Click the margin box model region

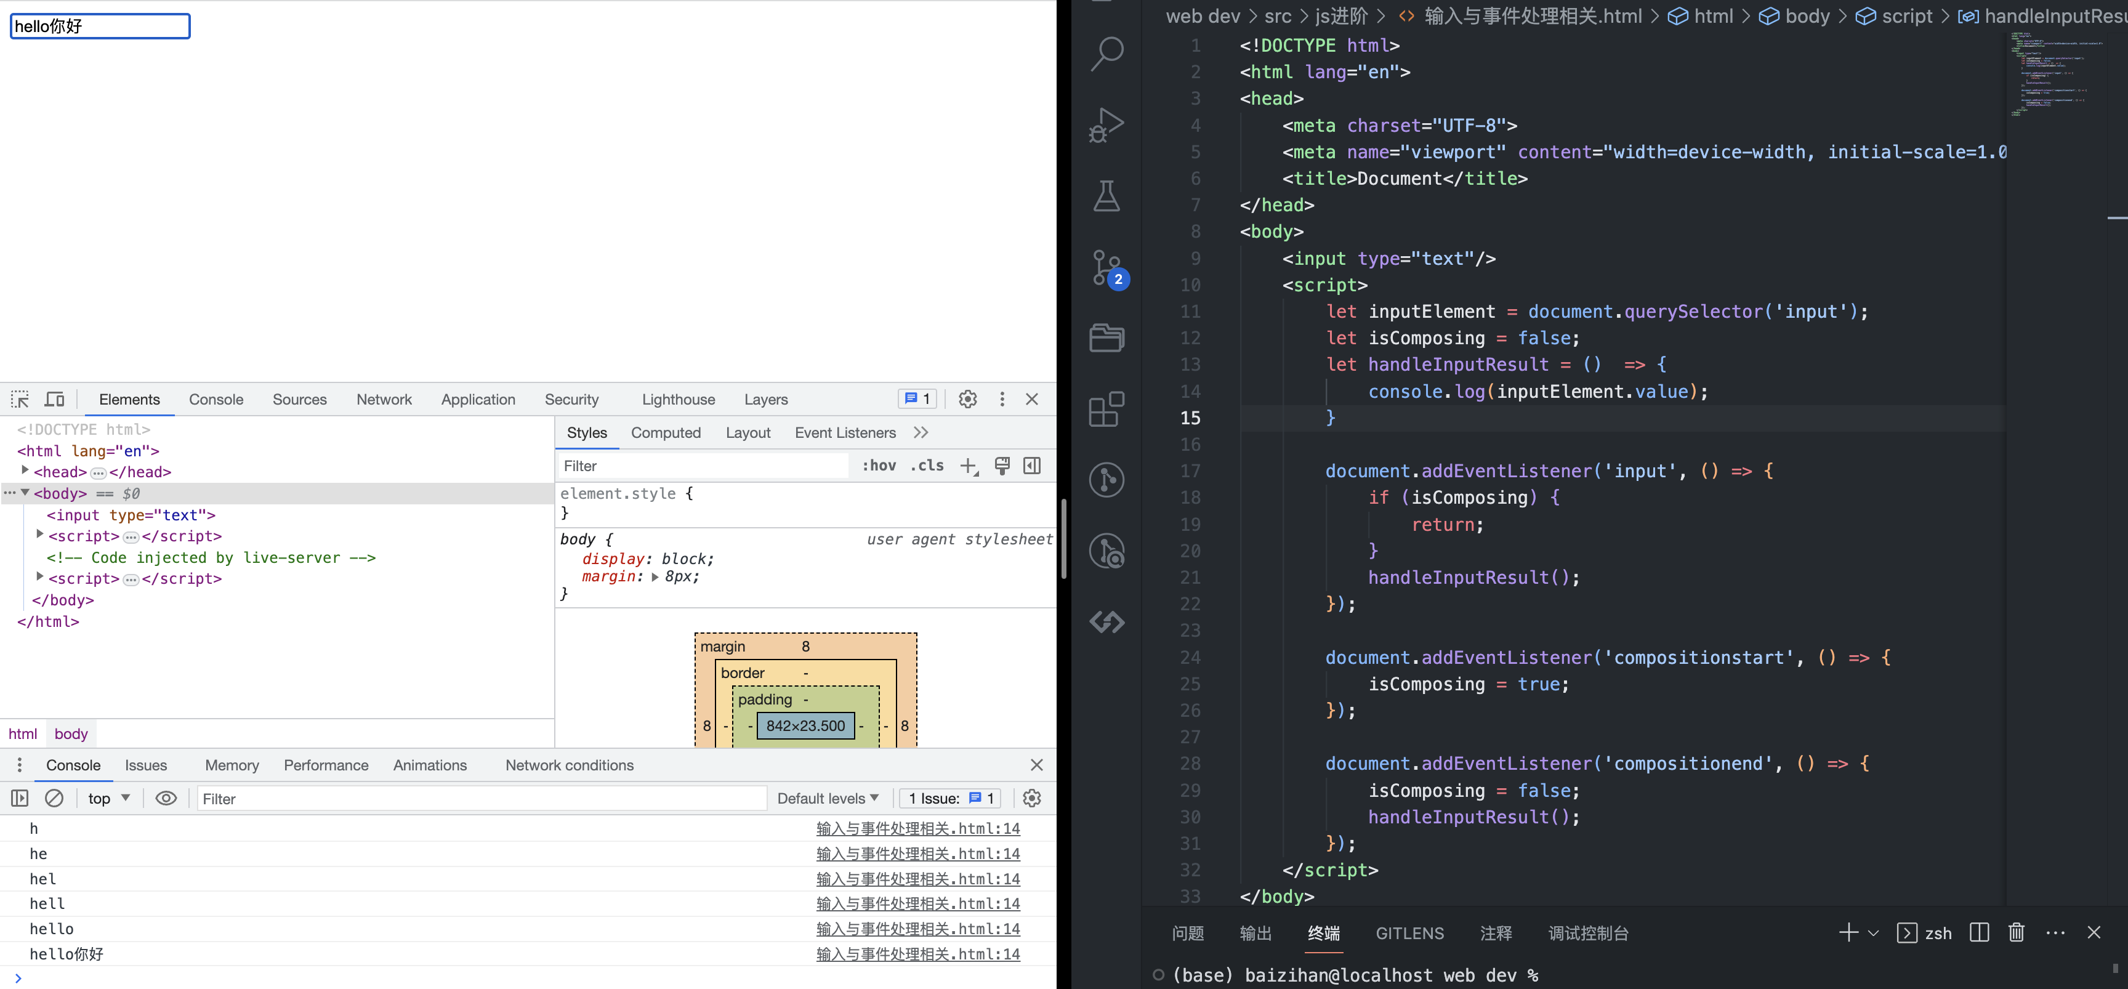[722, 647]
